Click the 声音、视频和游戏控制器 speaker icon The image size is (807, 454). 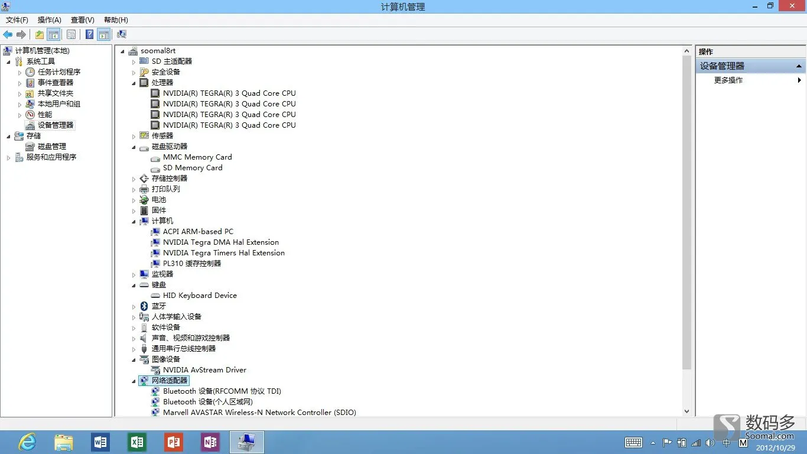coord(144,338)
